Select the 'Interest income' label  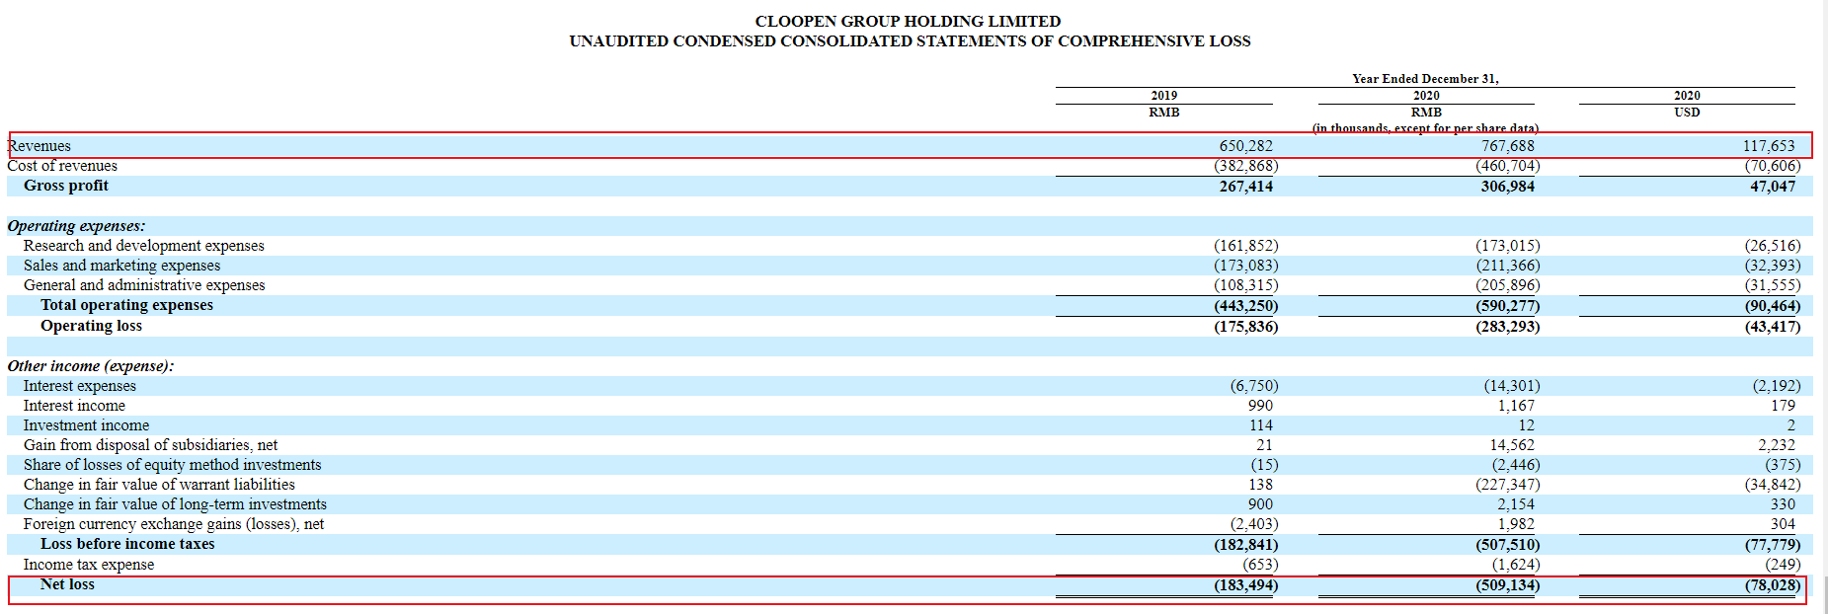[x=74, y=406]
